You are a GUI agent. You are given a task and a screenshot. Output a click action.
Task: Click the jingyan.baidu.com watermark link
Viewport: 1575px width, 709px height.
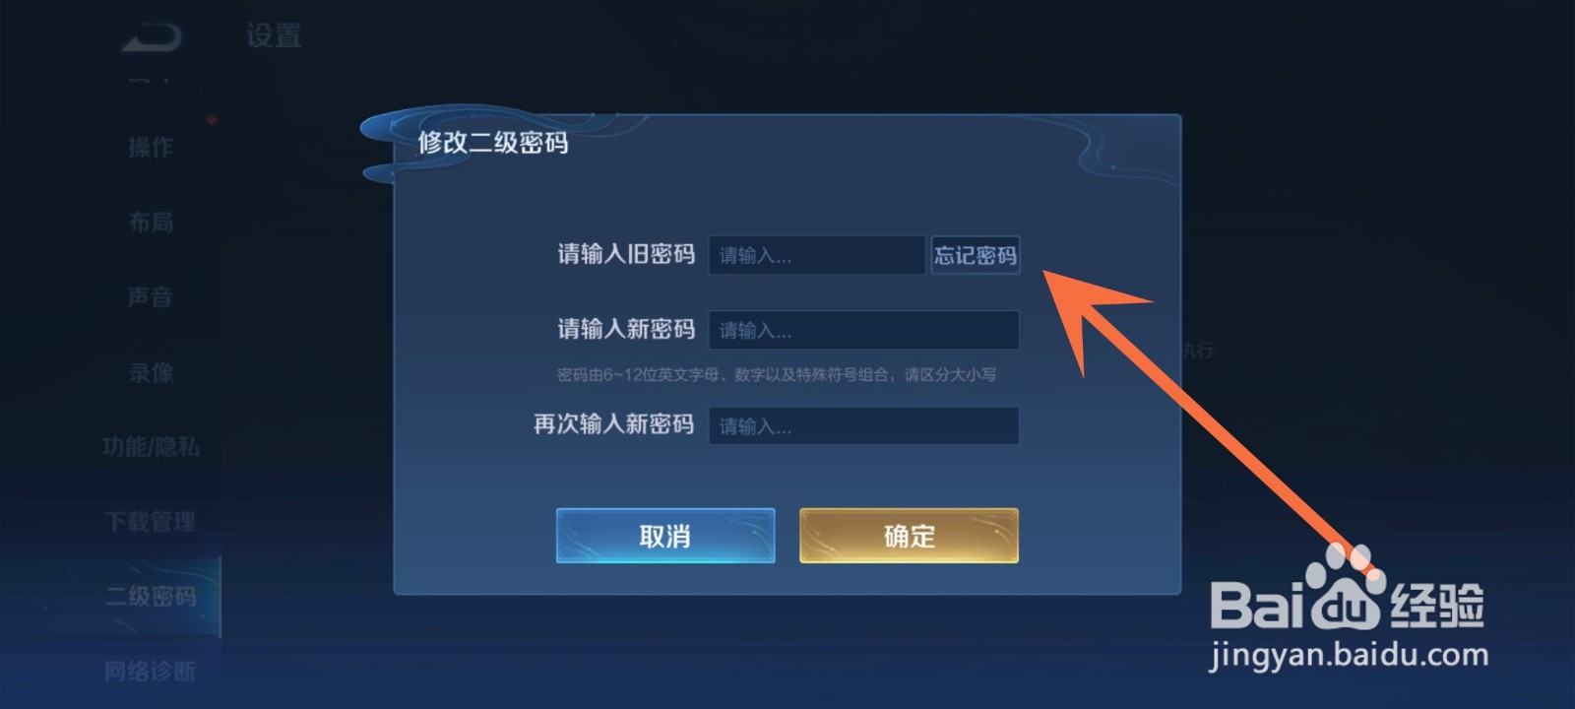[1349, 655]
